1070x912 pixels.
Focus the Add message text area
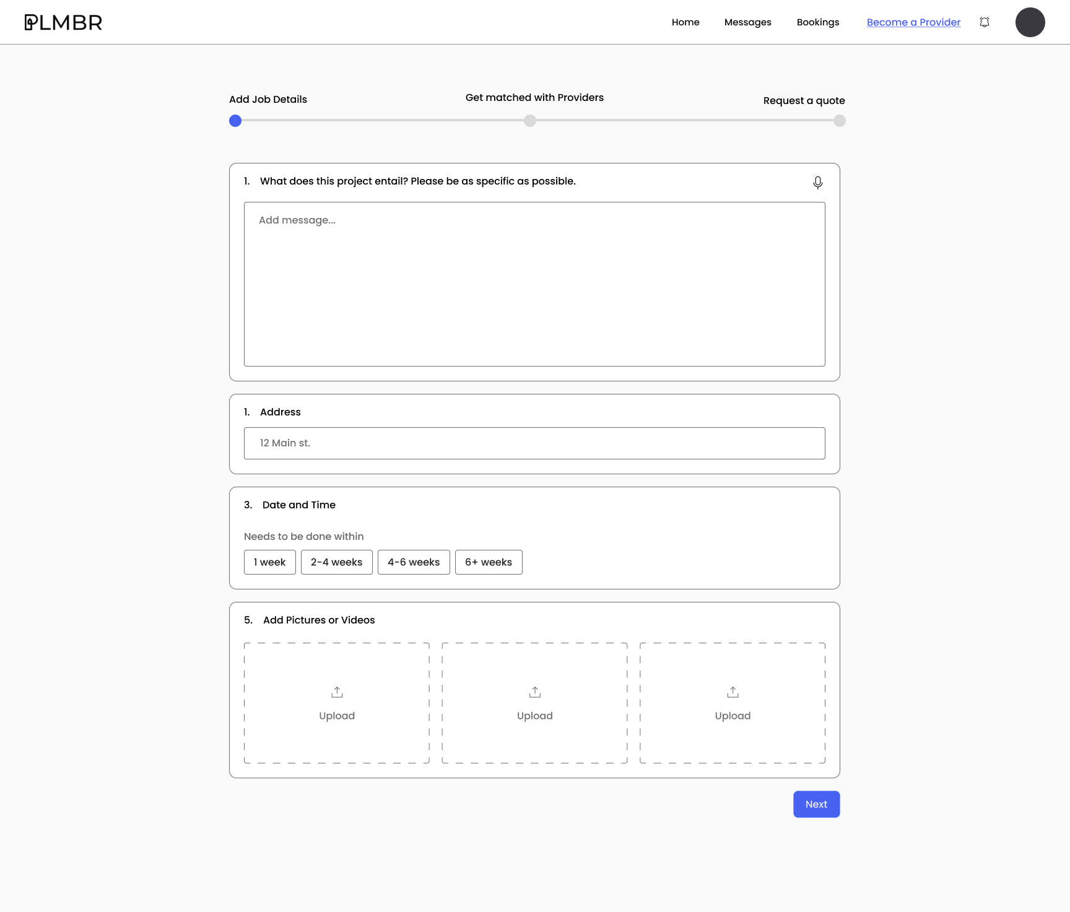click(534, 284)
